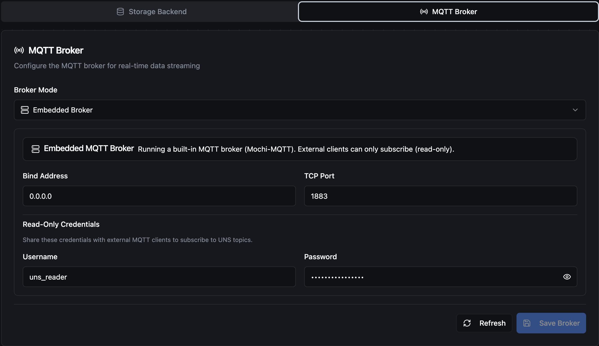Click the floppy disk icon on Save Broker
Image resolution: width=599 pixels, height=346 pixels.
527,323
